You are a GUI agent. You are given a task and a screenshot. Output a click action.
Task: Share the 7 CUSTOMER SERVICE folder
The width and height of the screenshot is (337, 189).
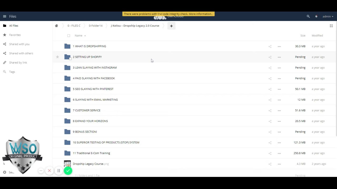pos(270,111)
